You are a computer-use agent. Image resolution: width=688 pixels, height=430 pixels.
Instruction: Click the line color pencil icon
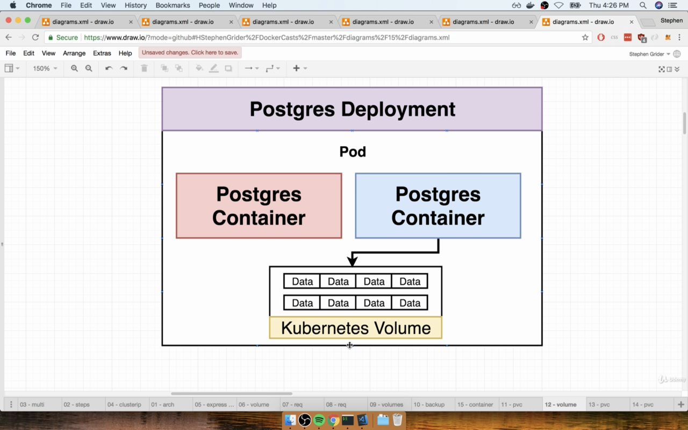click(214, 68)
